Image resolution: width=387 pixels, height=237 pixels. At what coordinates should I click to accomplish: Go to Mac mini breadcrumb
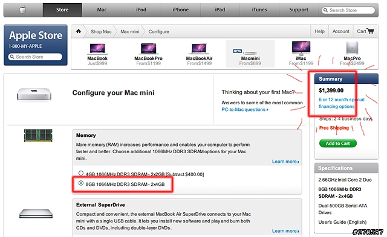click(130, 32)
